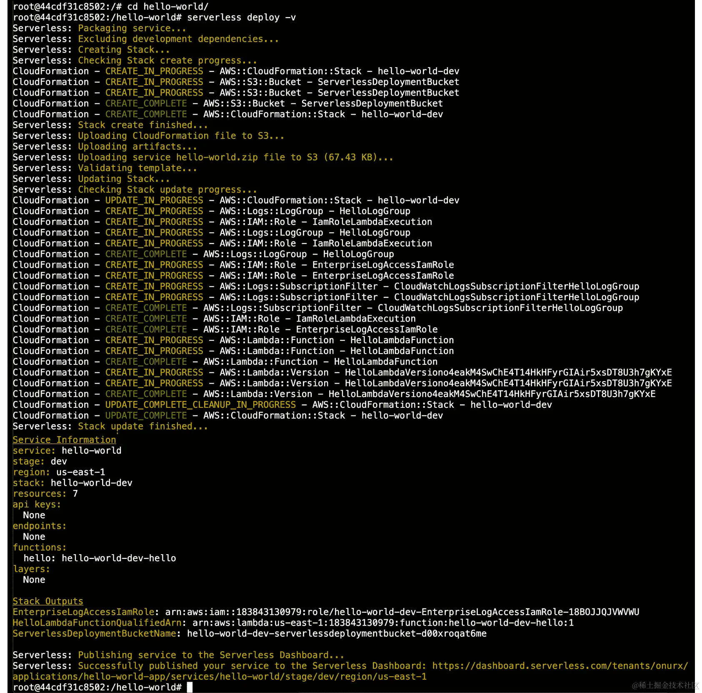Screen dimensions: 702x693
Task: Click the 'Validating template...' message
Action: pos(137,168)
